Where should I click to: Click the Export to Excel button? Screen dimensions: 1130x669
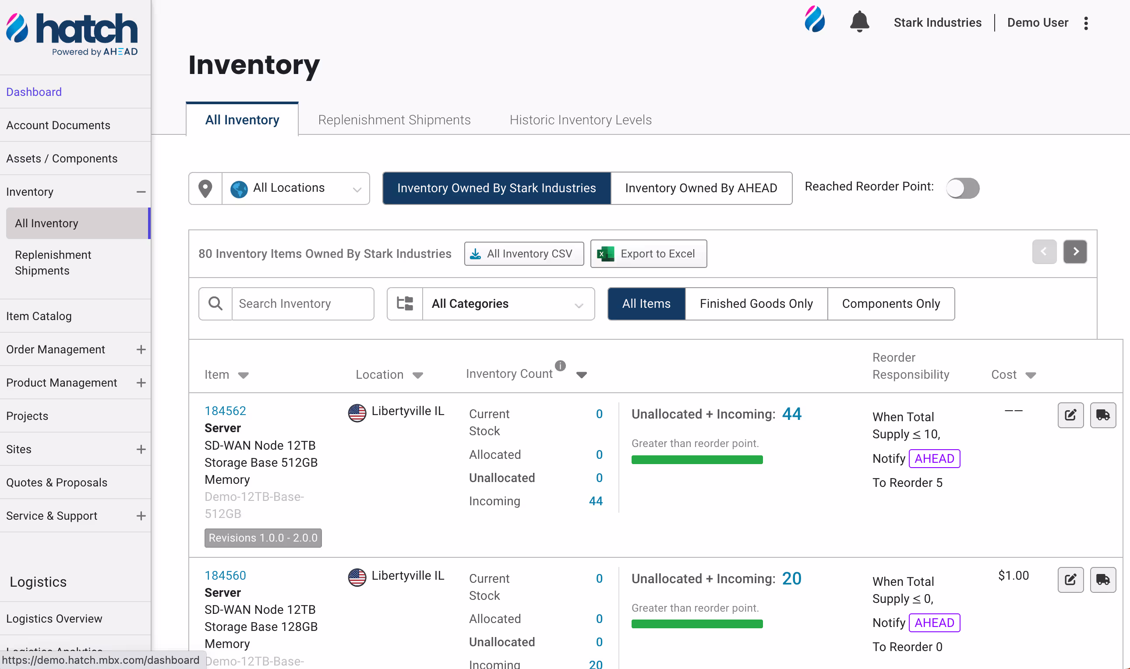pyautogui.click(x=648, y=254)
